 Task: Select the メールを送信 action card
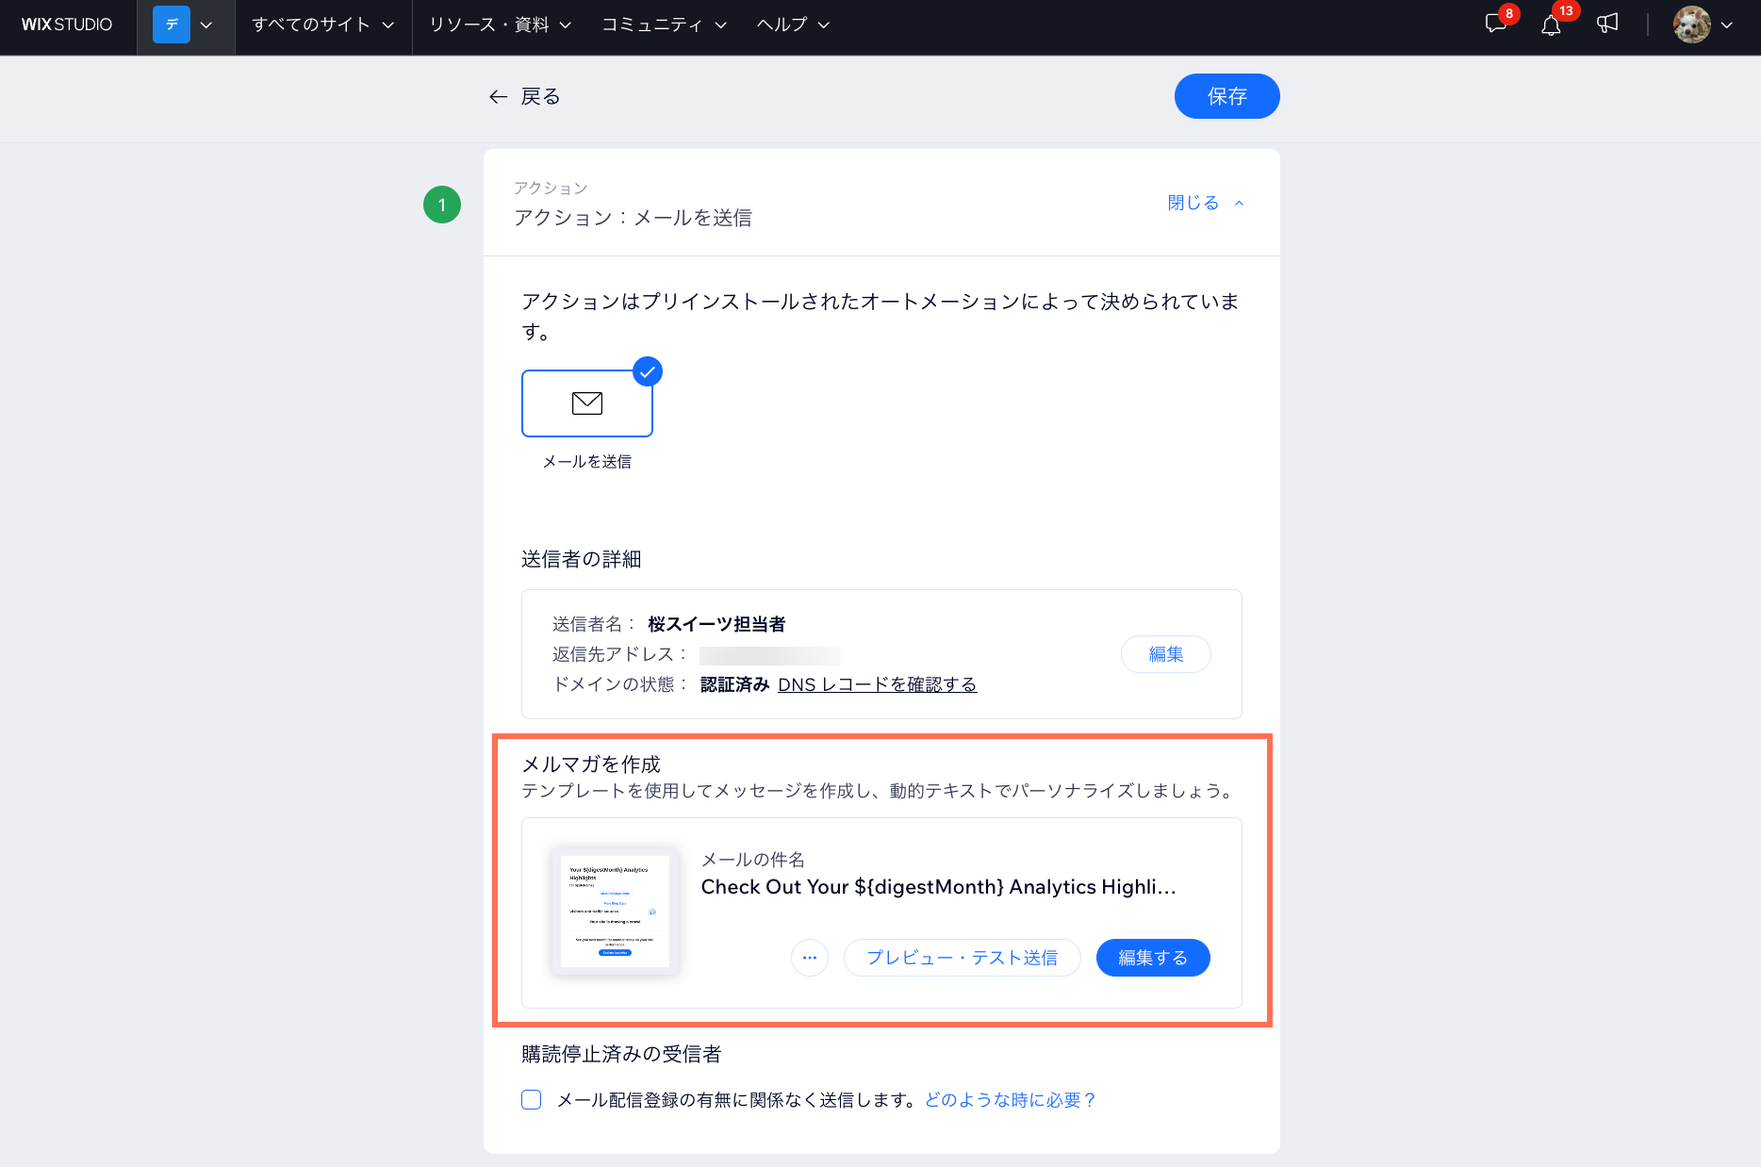587,403
